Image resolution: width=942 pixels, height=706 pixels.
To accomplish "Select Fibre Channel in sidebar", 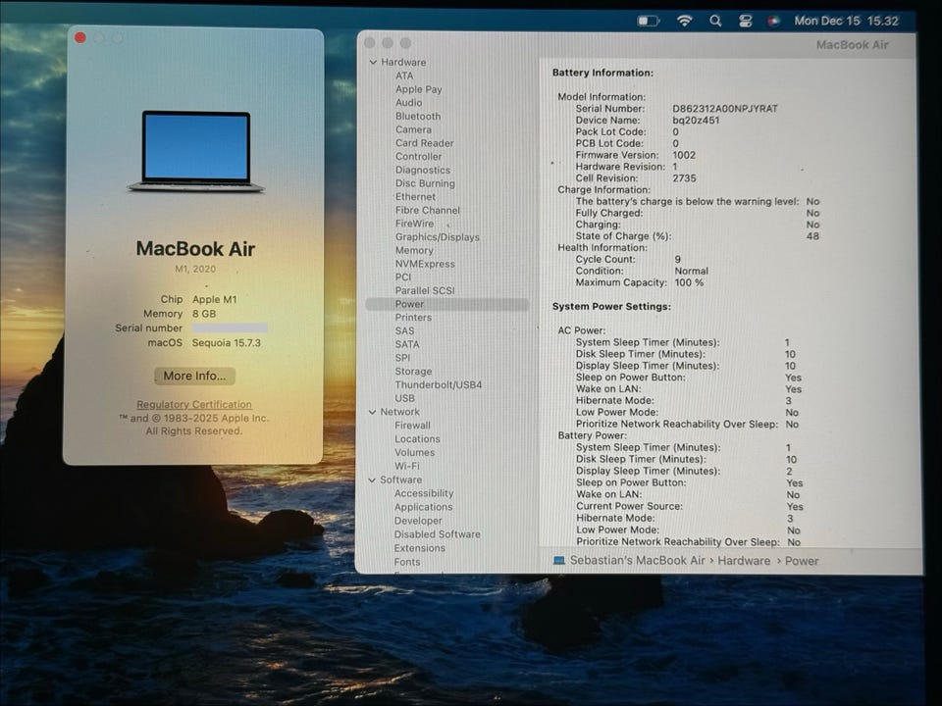I will pyautogui.click(x=428, y=210).
